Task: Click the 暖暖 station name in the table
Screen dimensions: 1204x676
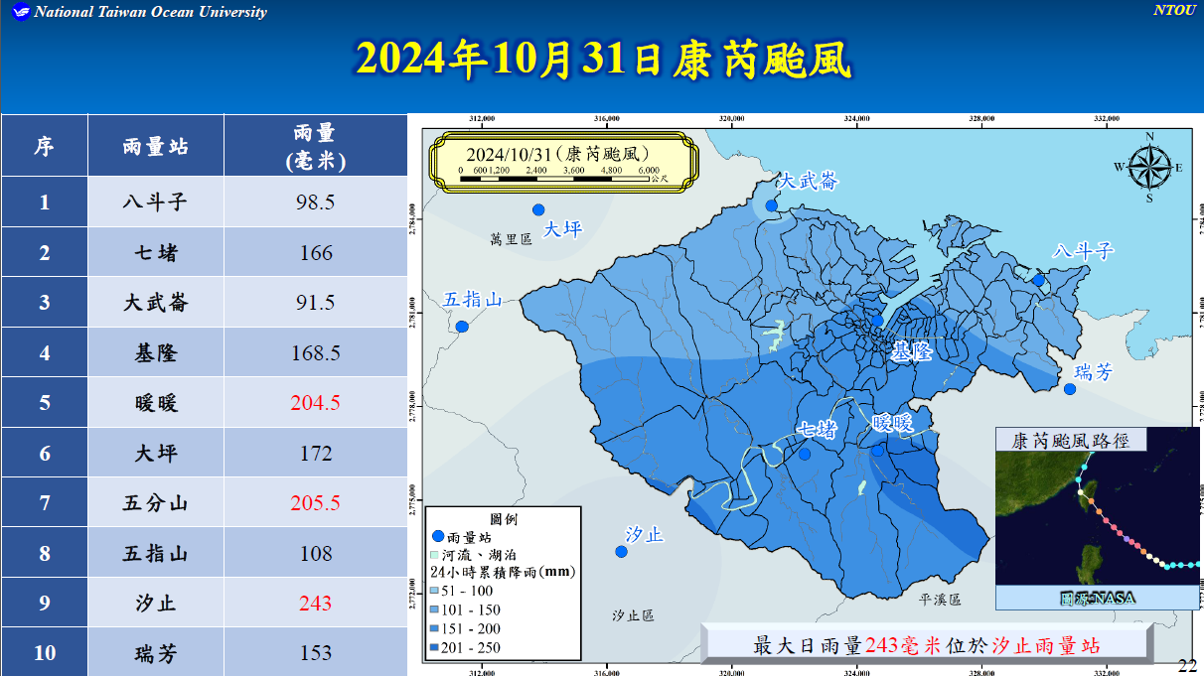Action: 155,403
